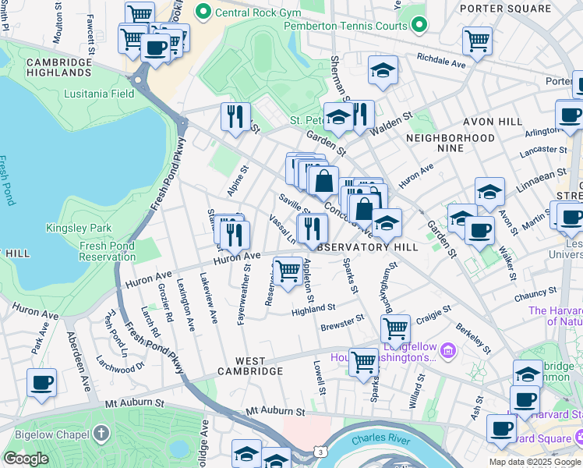Click the Brewster St label
583x468 pixels.
[x=342, y=323]
